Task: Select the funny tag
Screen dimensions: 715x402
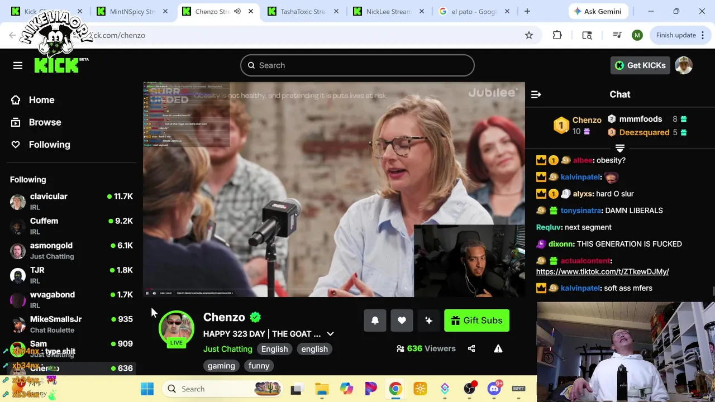Action: (x=259, y=366)
